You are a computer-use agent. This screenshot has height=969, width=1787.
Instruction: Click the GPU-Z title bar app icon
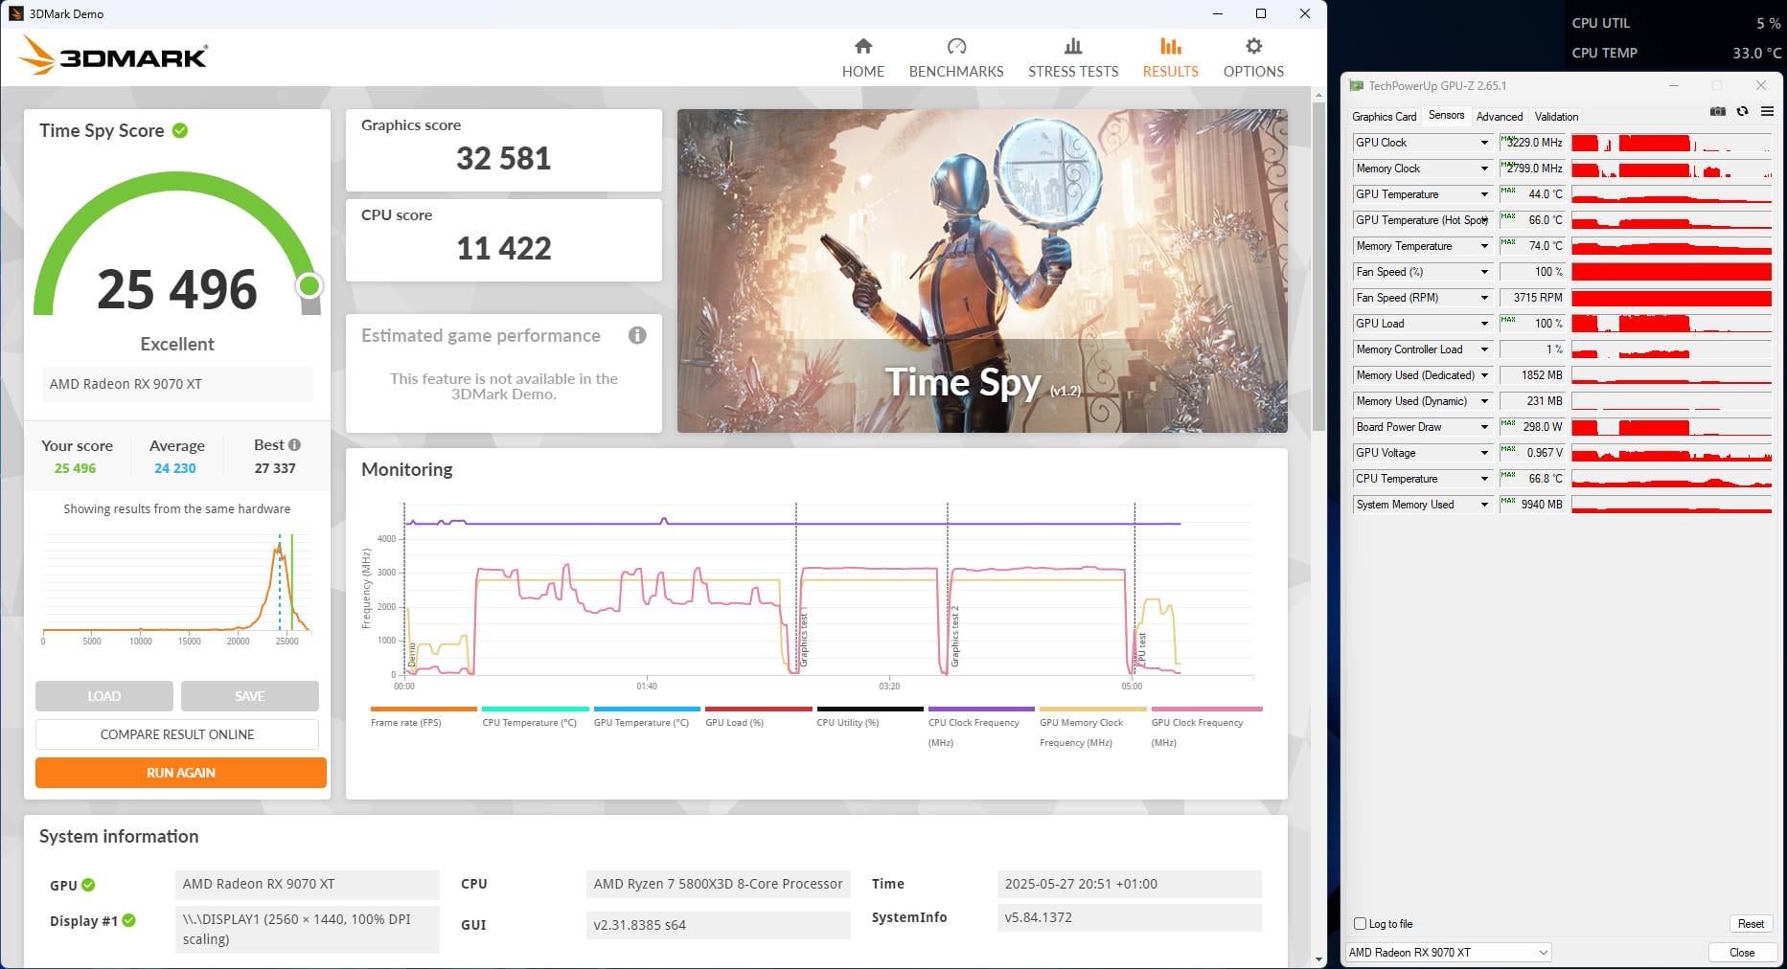(1356, 85)
